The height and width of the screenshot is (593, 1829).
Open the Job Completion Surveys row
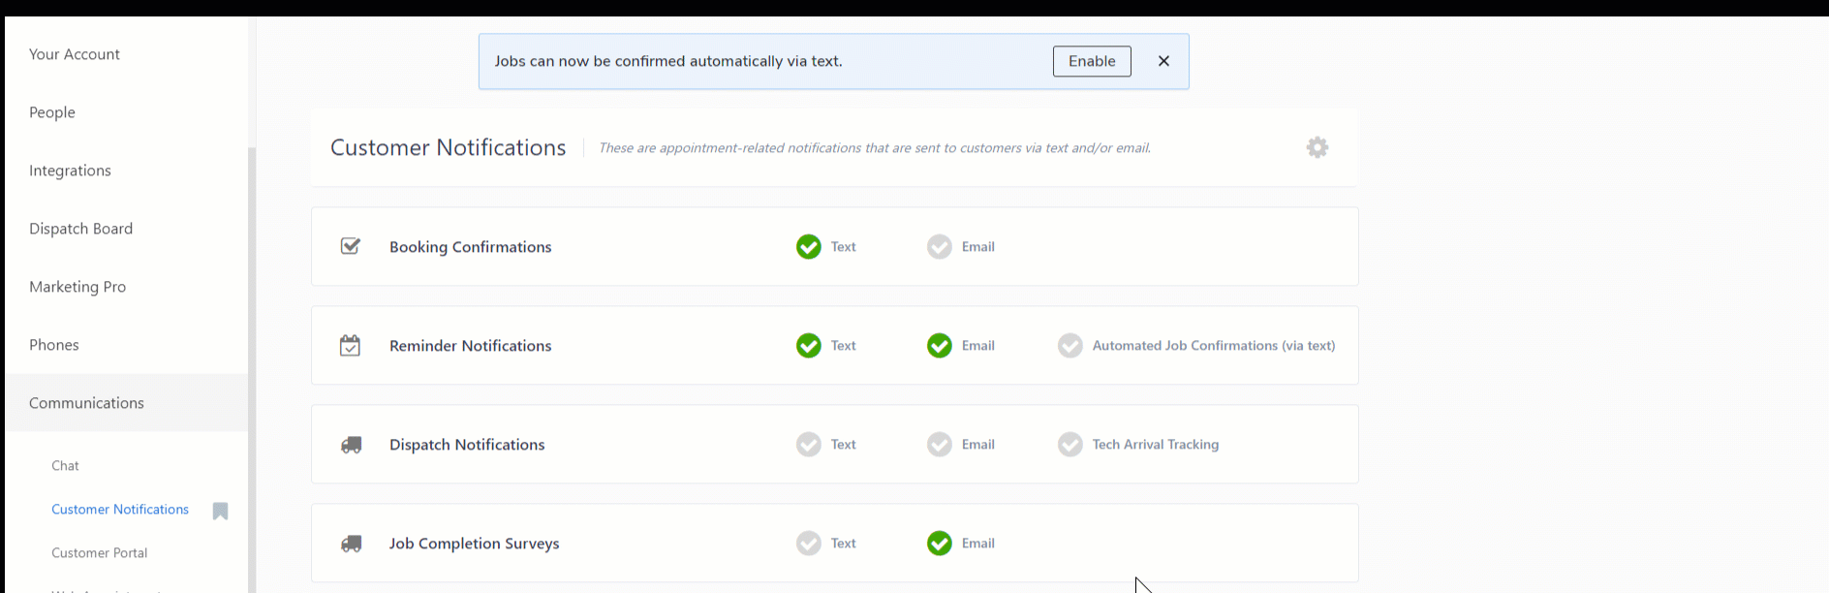834,543
